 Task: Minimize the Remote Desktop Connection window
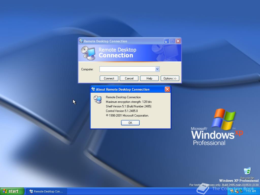166,41
